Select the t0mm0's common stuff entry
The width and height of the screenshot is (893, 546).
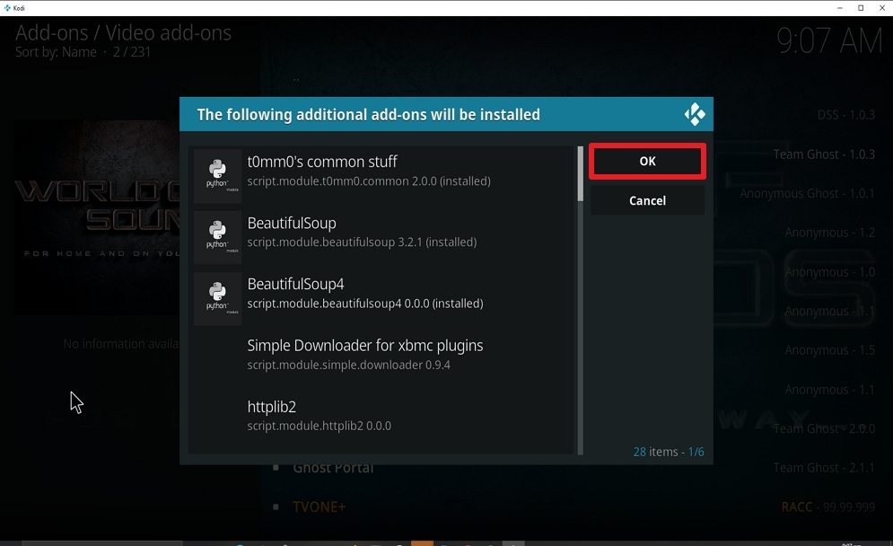[382, 174]
